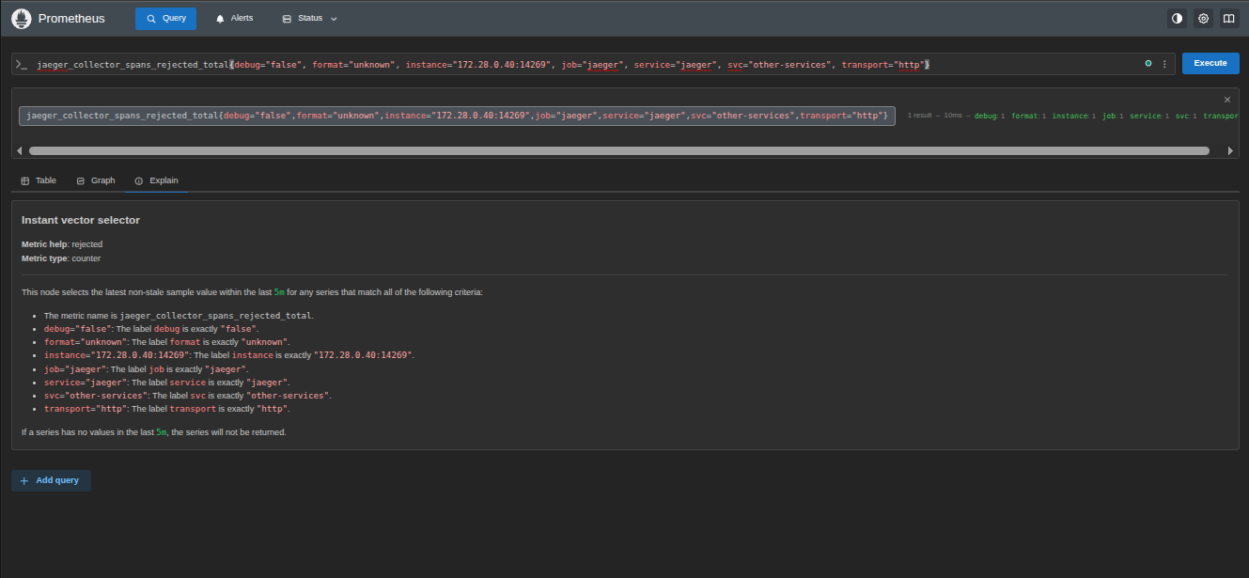Click the svc="other-services" matcher bullet

coord(188,396)
